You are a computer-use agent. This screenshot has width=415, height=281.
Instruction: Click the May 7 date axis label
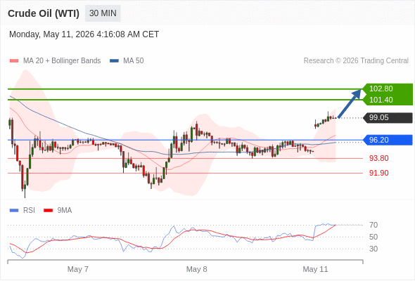click(78, 269)
